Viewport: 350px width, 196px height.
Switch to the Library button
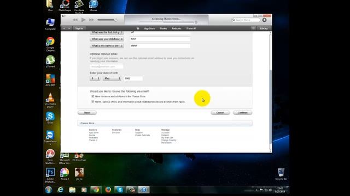pos(264,28)
